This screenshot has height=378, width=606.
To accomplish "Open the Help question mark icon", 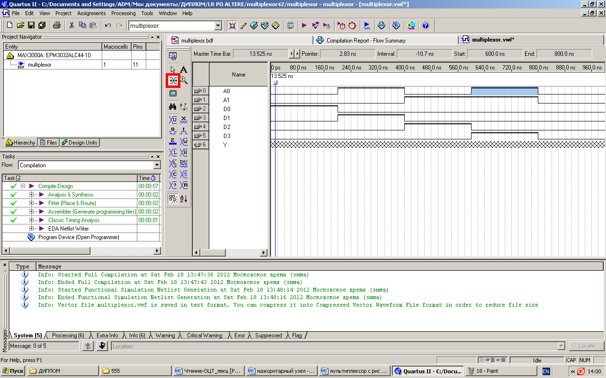I will click(425, 26).
